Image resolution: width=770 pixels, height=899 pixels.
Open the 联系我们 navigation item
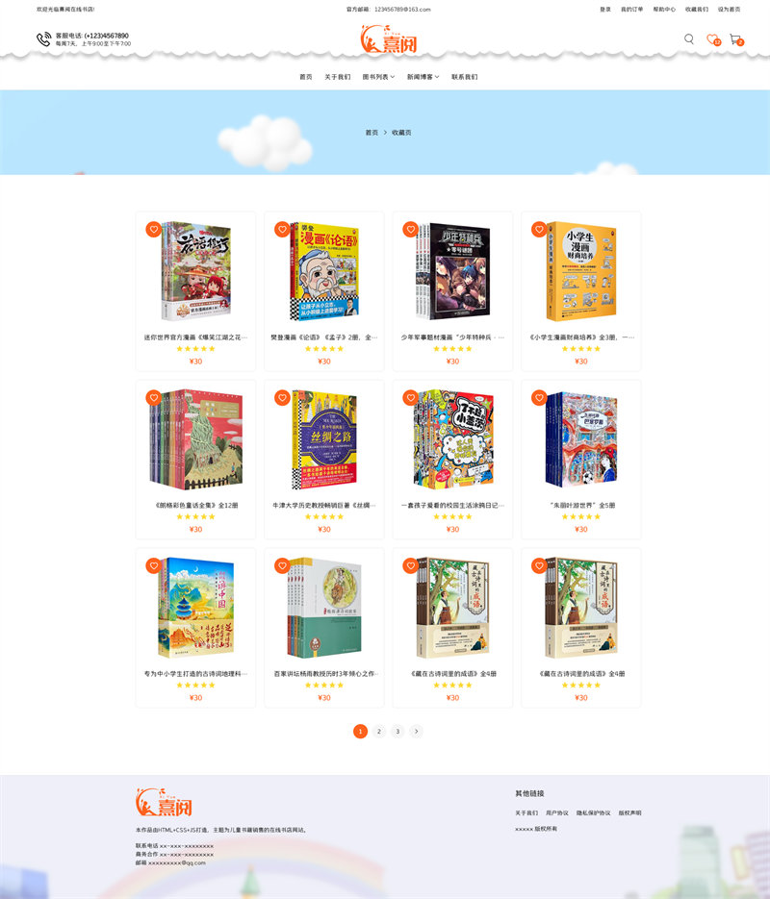point(464,77)
